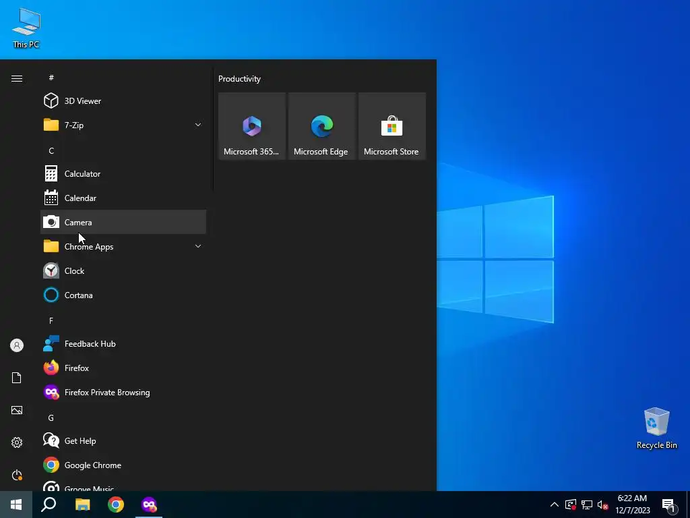Open taskbar Search
The height and width of the screenshot is (518, 690).
(x=49, y=505)
